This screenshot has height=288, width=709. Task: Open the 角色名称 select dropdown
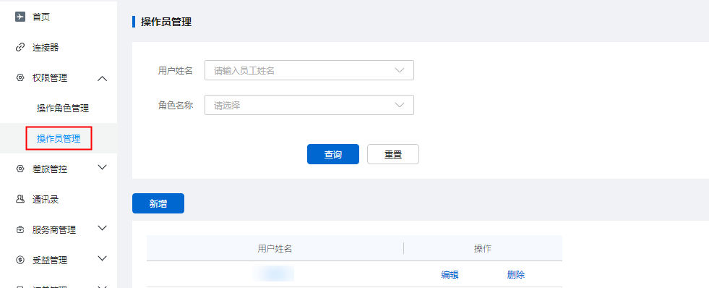(x=309, y=105)
